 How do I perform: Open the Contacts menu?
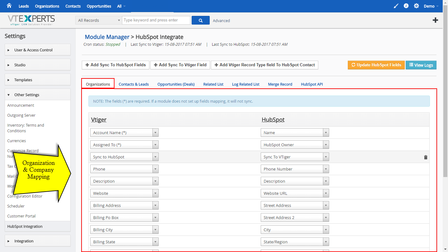(x=73, y=6)
